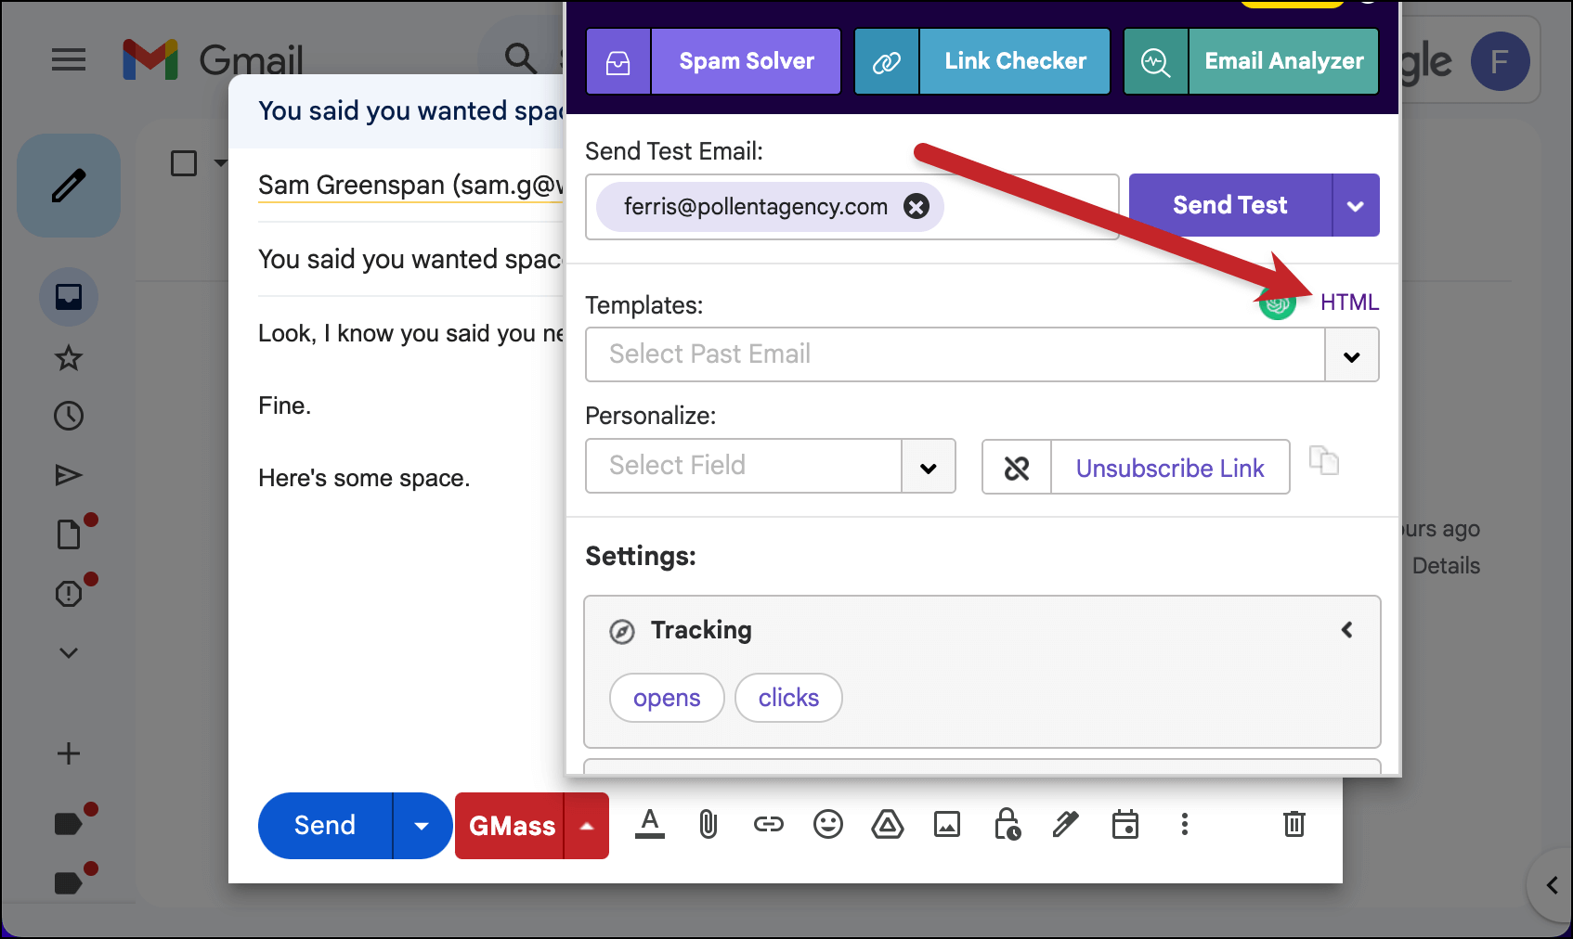The width and height of the screenshot is (1573, 939).
Task: Click the search magnifier icon in Gmail
Action: pos(521,58)
